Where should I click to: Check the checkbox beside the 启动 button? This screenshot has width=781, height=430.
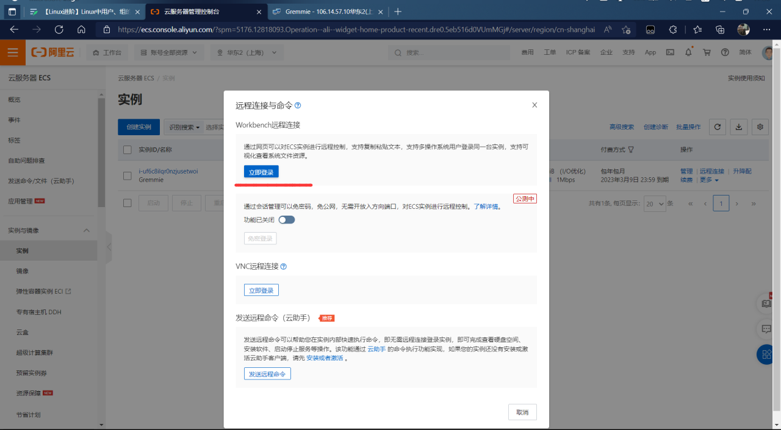point(128,203)
